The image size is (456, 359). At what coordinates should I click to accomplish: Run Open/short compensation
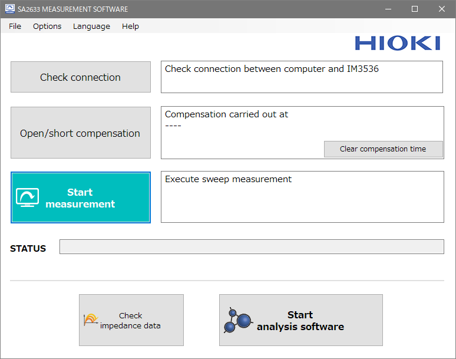80,133
